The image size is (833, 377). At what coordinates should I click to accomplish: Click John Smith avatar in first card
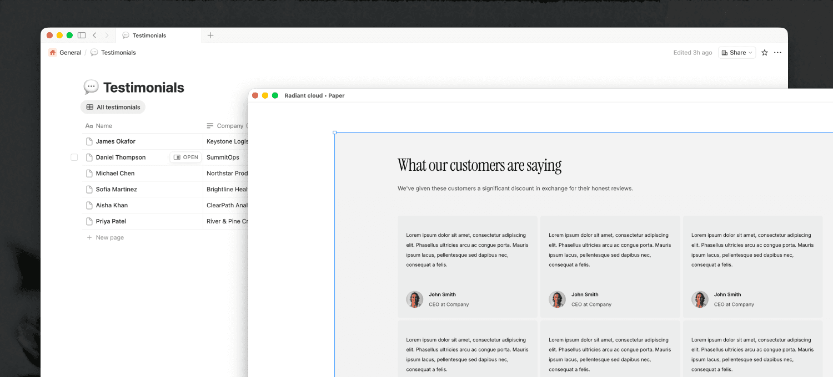tap(415, 299)
